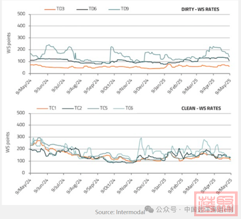Click the WeChat logo icon
241x219 pixels.
click(x=149, y=209)
